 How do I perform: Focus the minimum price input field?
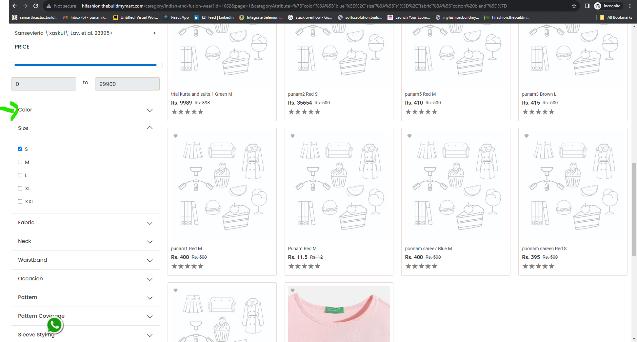[x=44, y=84]
